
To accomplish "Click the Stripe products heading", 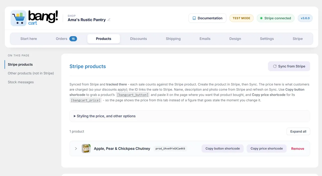I will [88, 67].
